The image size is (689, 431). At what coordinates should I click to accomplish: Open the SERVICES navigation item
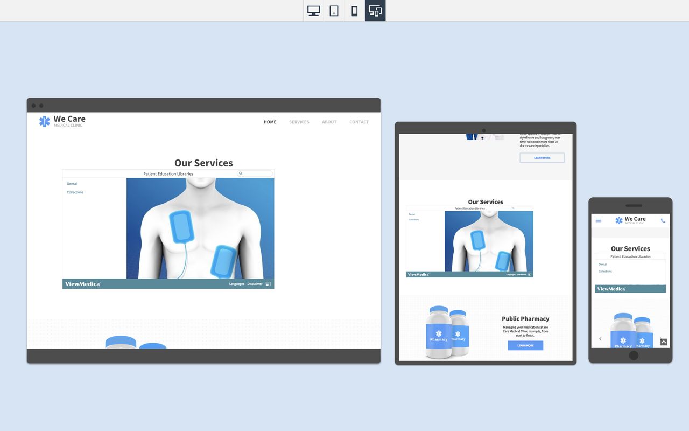point(299,122)
